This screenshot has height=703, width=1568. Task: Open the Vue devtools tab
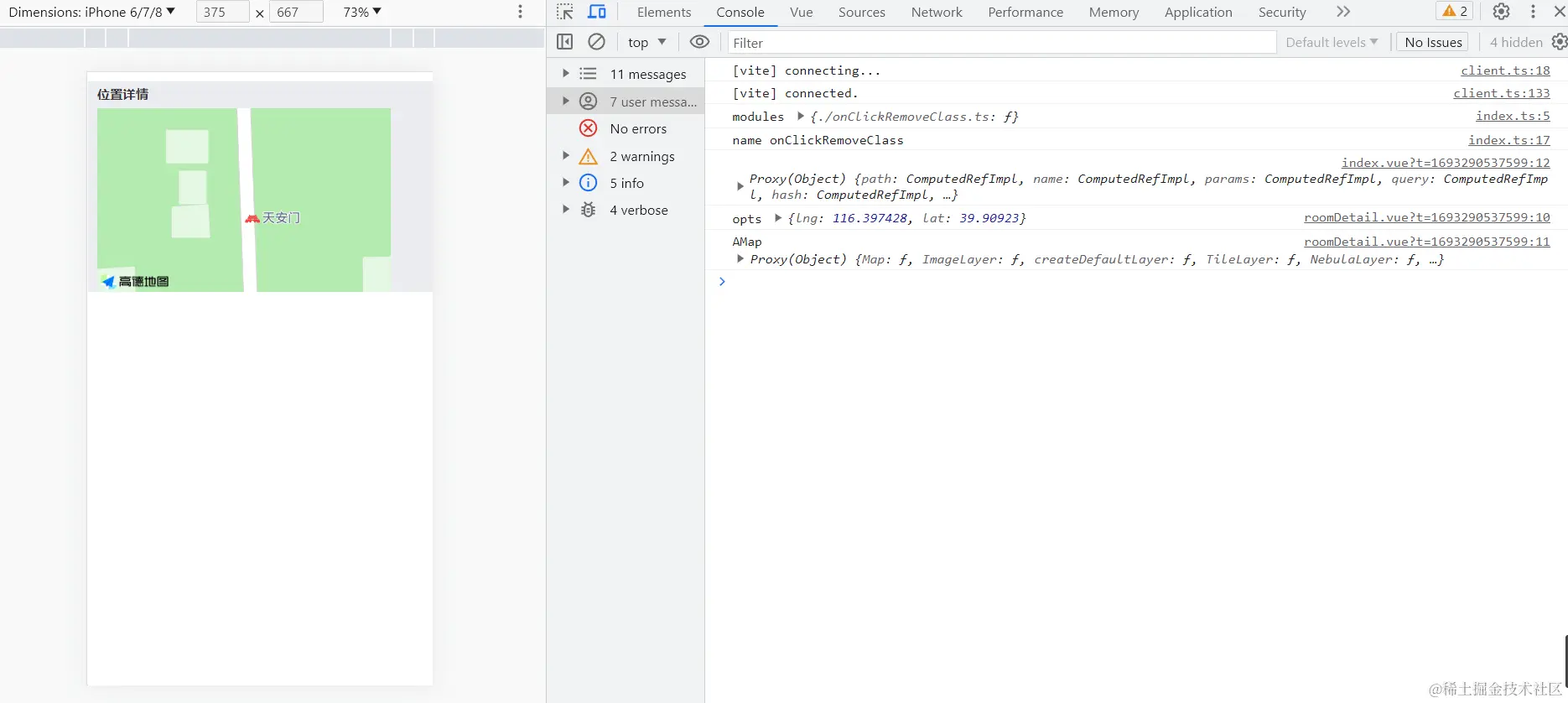802,12
